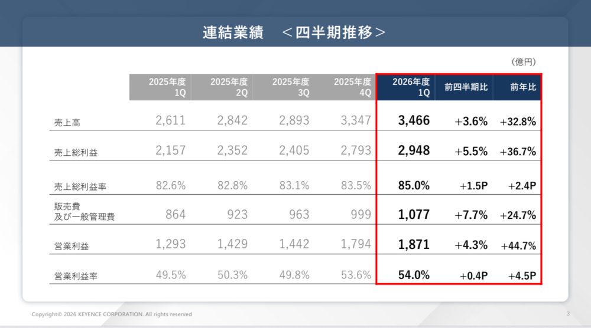
Task: Click the bold gross profit value 2,948
Action: [x=414, y=150]
